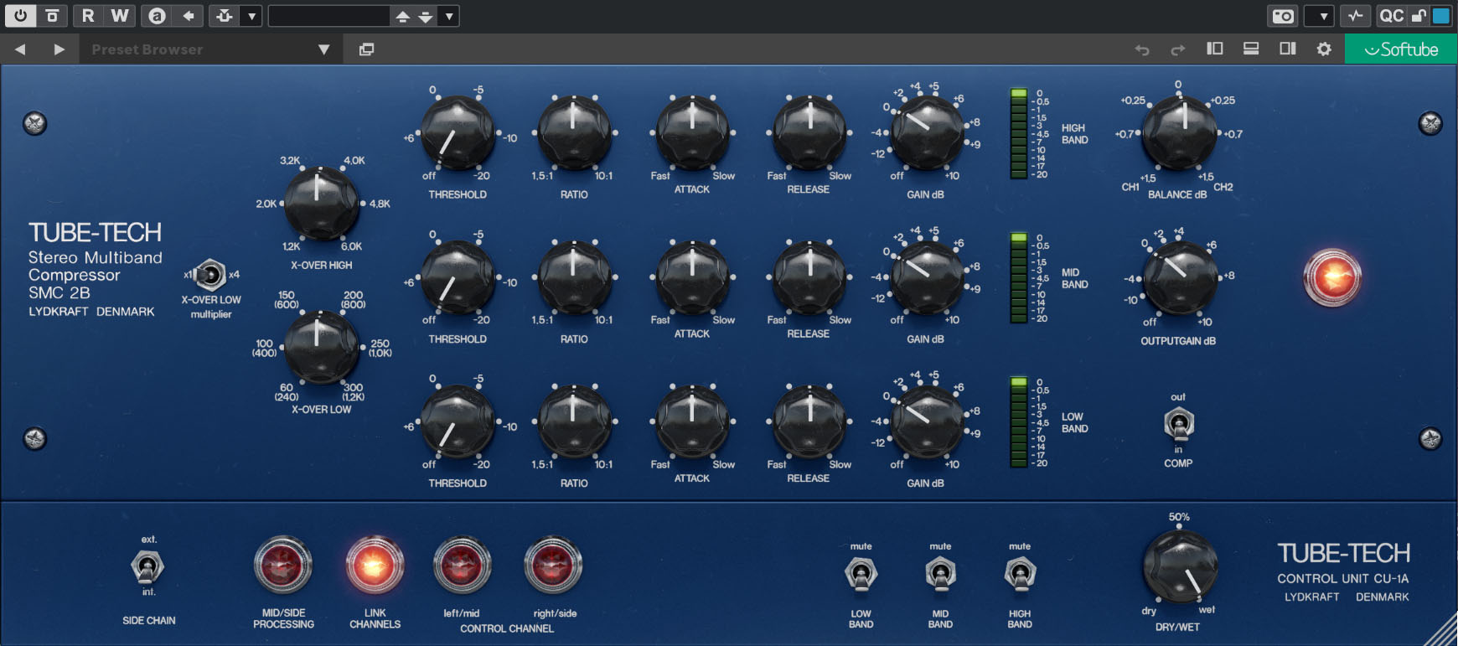Click the Mid Band RATIO knob
The image size is (1458, 646).
(573, 276)
